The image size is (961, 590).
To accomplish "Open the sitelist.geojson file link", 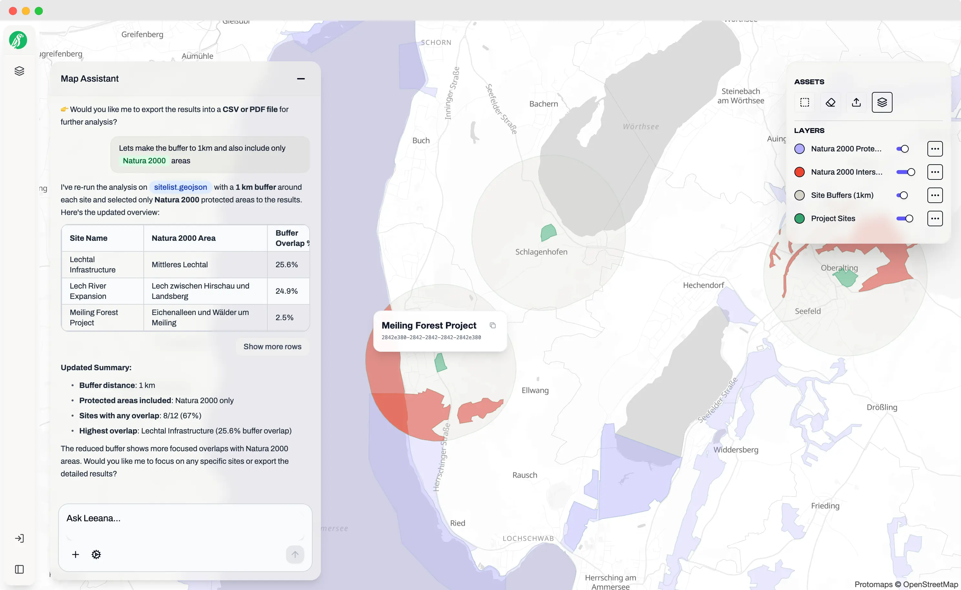I will point(180,187).
